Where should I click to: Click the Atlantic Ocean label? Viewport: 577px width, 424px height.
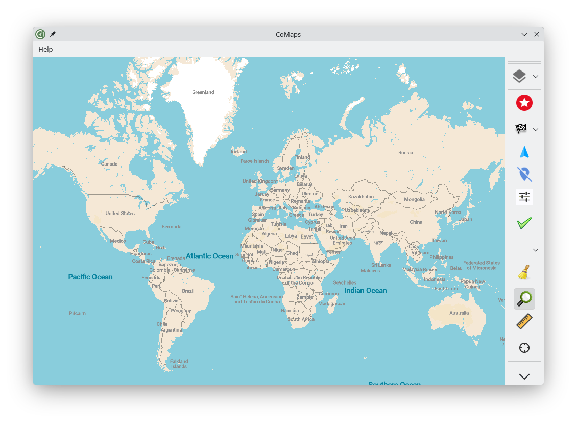209,256
